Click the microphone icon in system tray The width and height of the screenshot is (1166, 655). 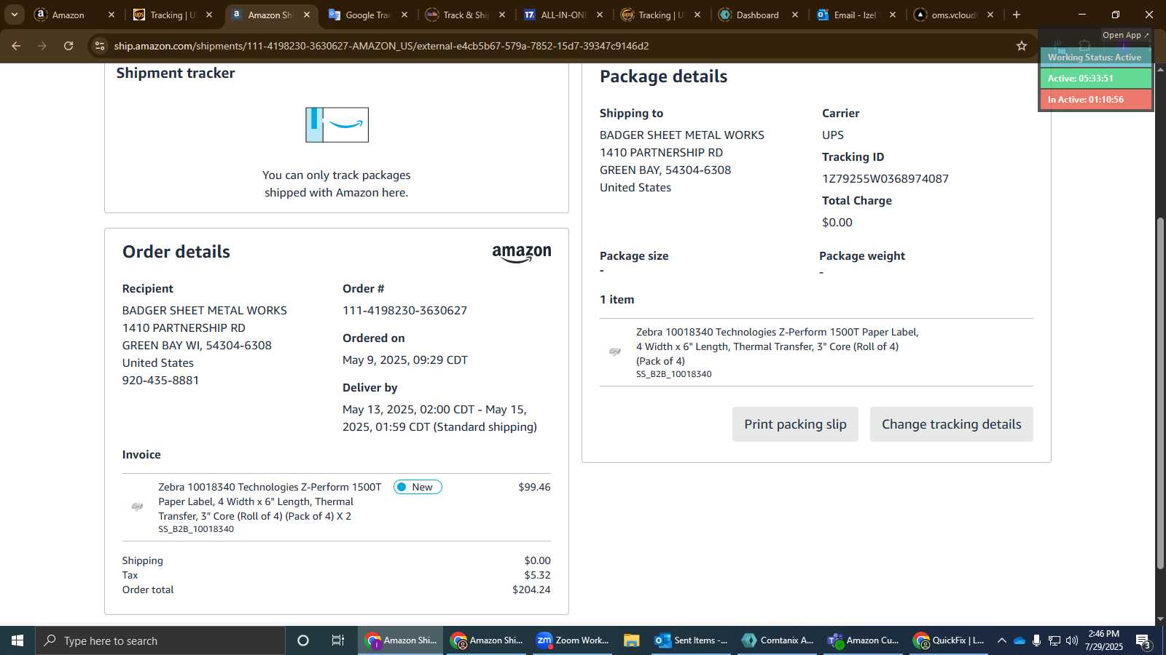[x=1036, y=640]
